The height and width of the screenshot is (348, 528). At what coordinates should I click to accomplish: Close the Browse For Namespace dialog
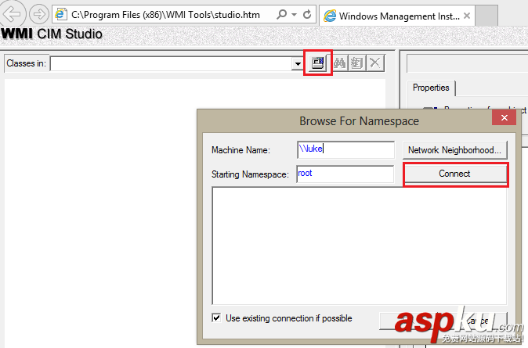click(x=504, y=117)
